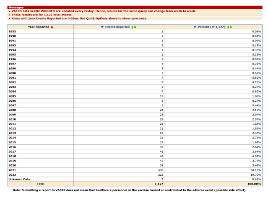Image resolution: width=268 pixels, height=200 pixels.
Task: Sort Events Reported descending with green down arrow
Action: pos(135,27)
